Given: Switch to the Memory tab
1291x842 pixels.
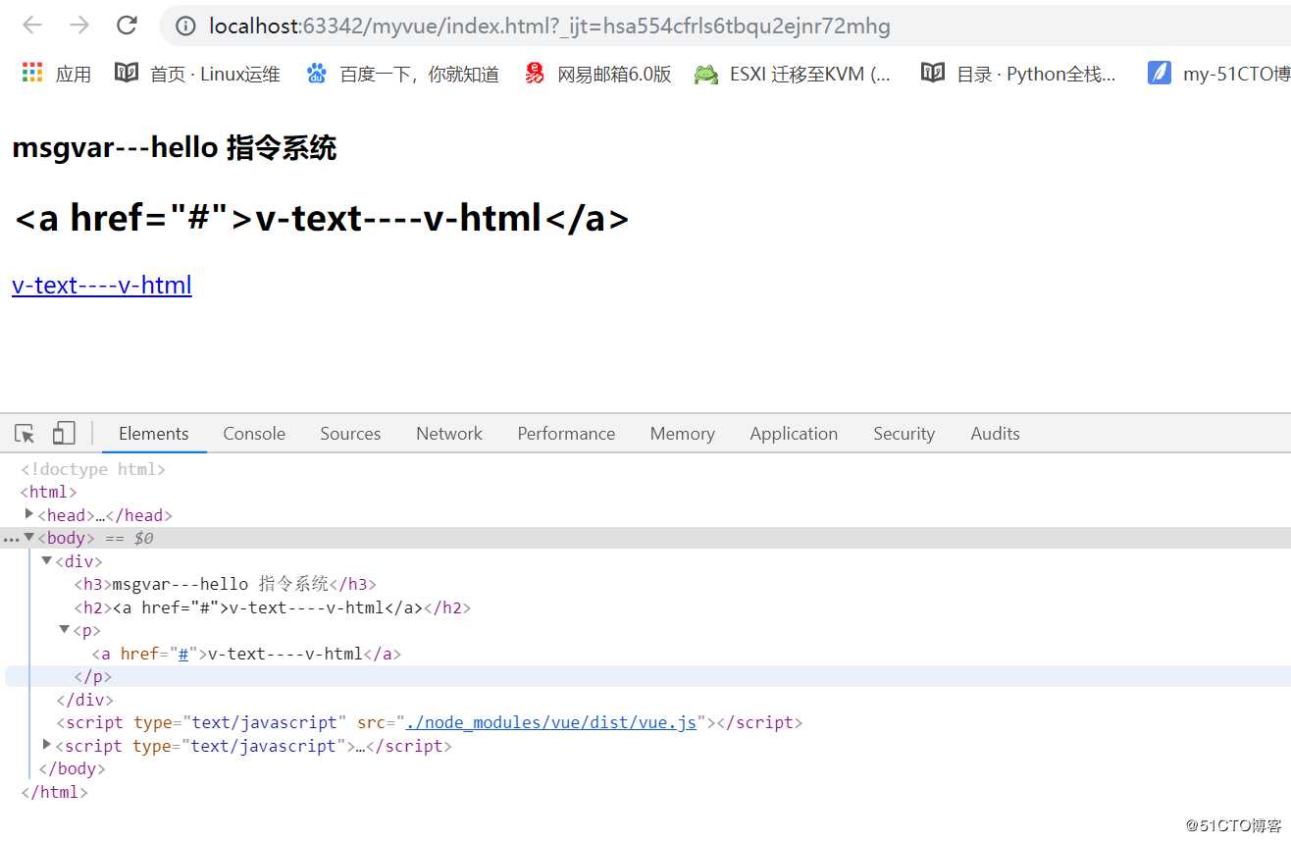Looking at the screenshot, I should [682, 434].
